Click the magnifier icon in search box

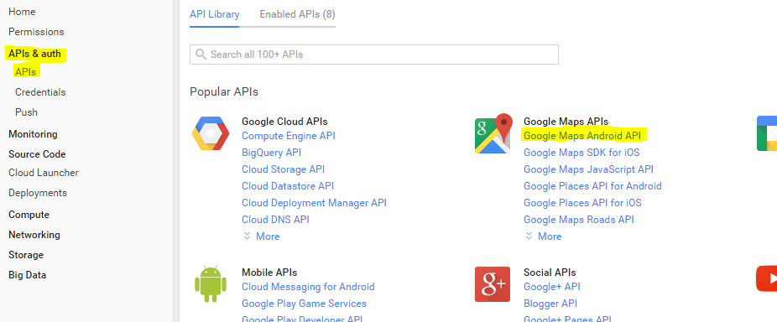click(x=201, y=54)
